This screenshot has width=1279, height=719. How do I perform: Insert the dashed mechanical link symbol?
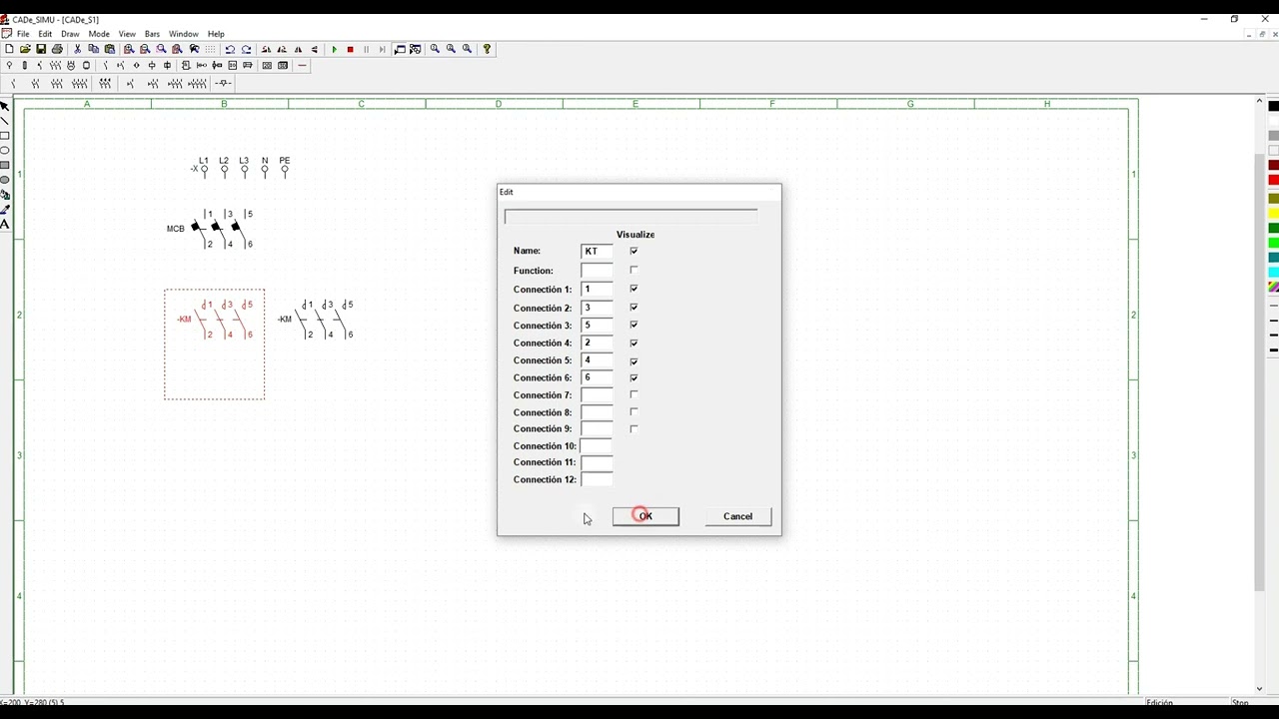(223, 84)
